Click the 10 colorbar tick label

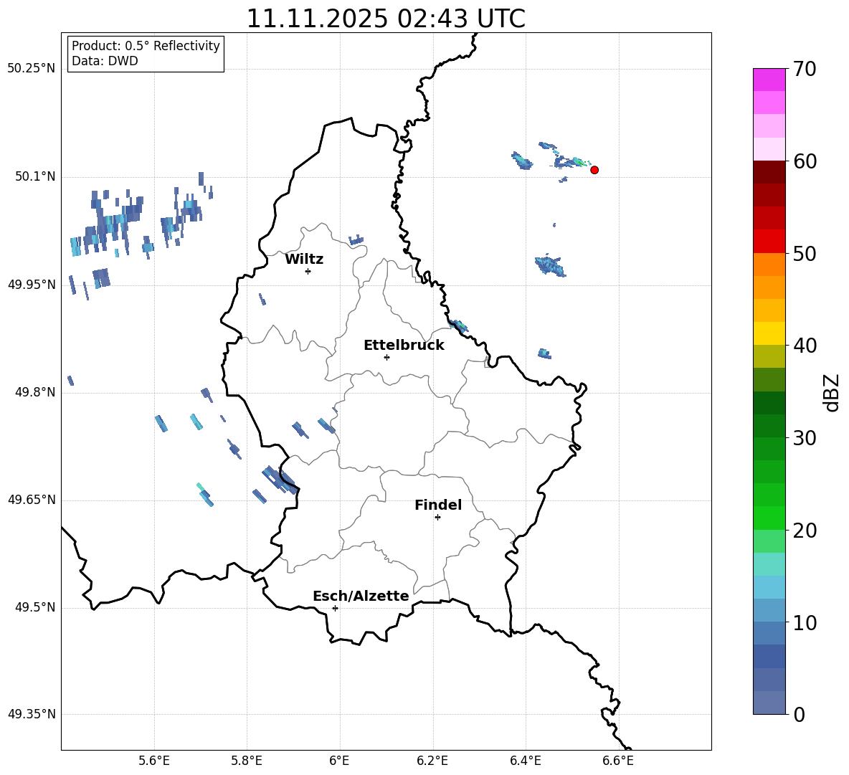point(805,623)
